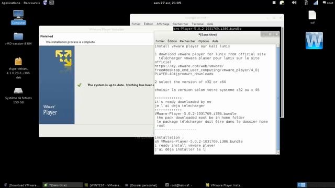Open the rMD-session-8304 folder icon
The height and width of the screenshot is (188, 335).
tap(18, 37)
